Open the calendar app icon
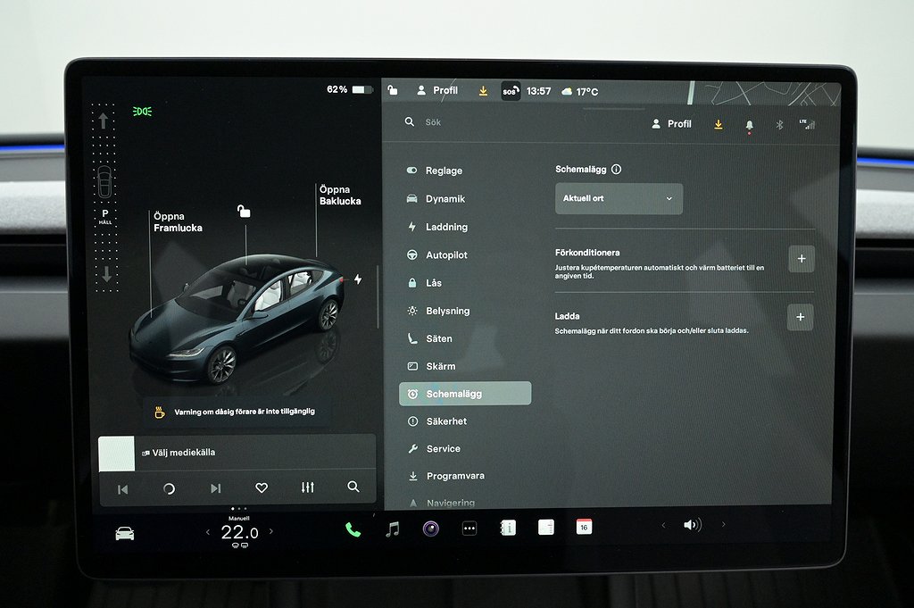 [x=584, y=527]
